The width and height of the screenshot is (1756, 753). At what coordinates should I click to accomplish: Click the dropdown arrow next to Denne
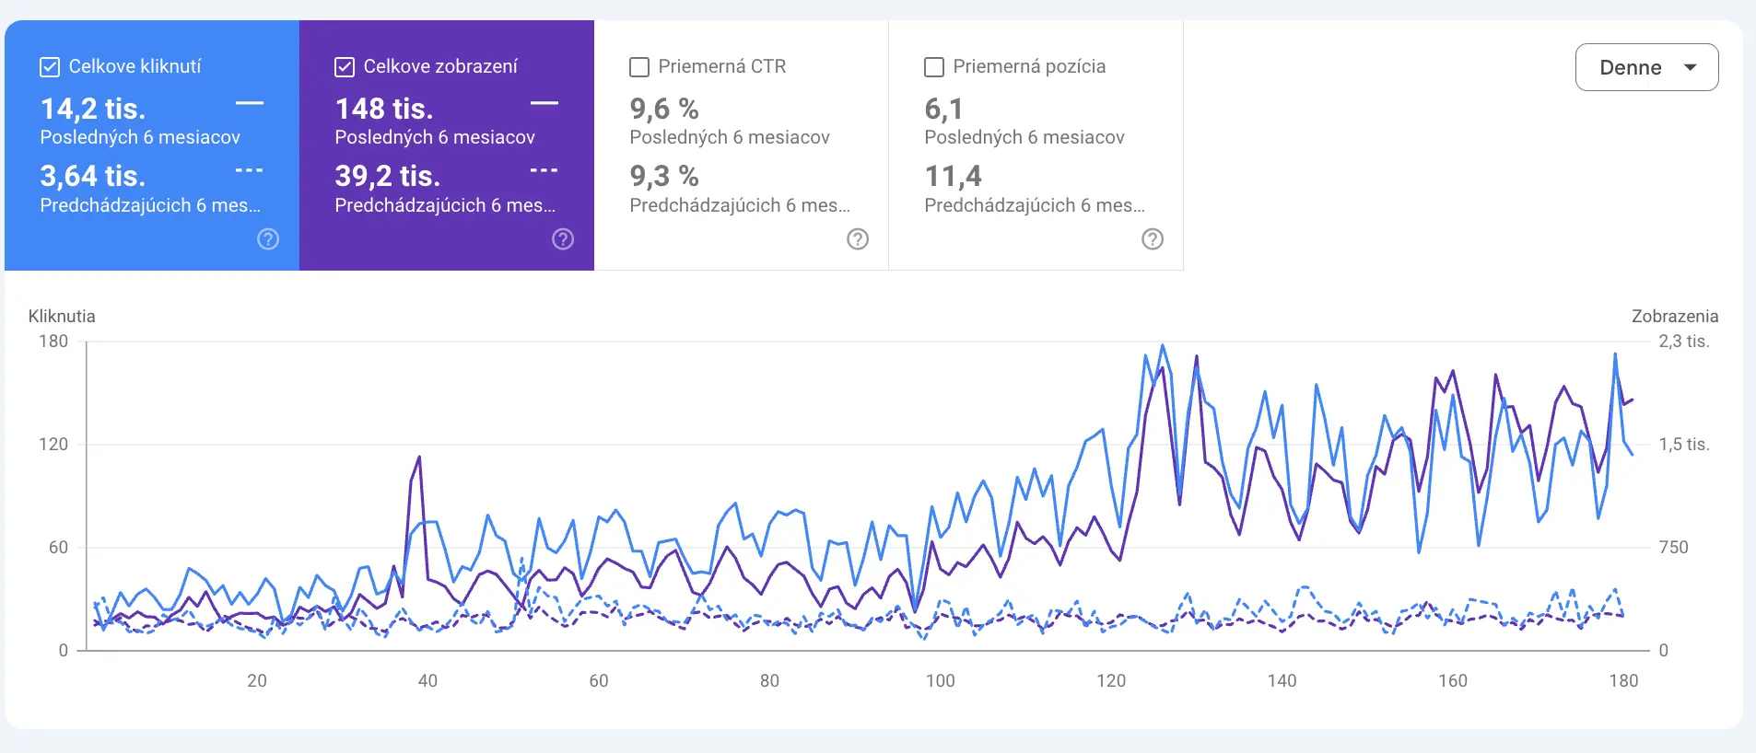[x=1691, y=67]
